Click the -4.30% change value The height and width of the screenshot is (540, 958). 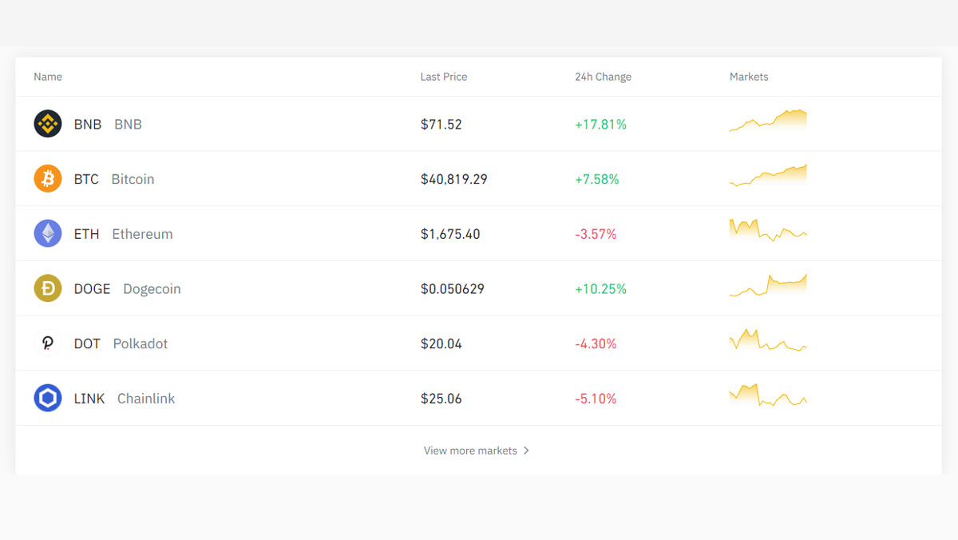coord(596,344)
